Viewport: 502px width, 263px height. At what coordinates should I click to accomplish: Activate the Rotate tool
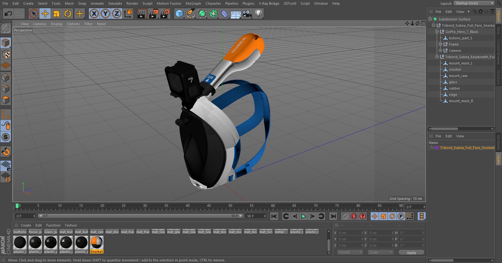68,14
